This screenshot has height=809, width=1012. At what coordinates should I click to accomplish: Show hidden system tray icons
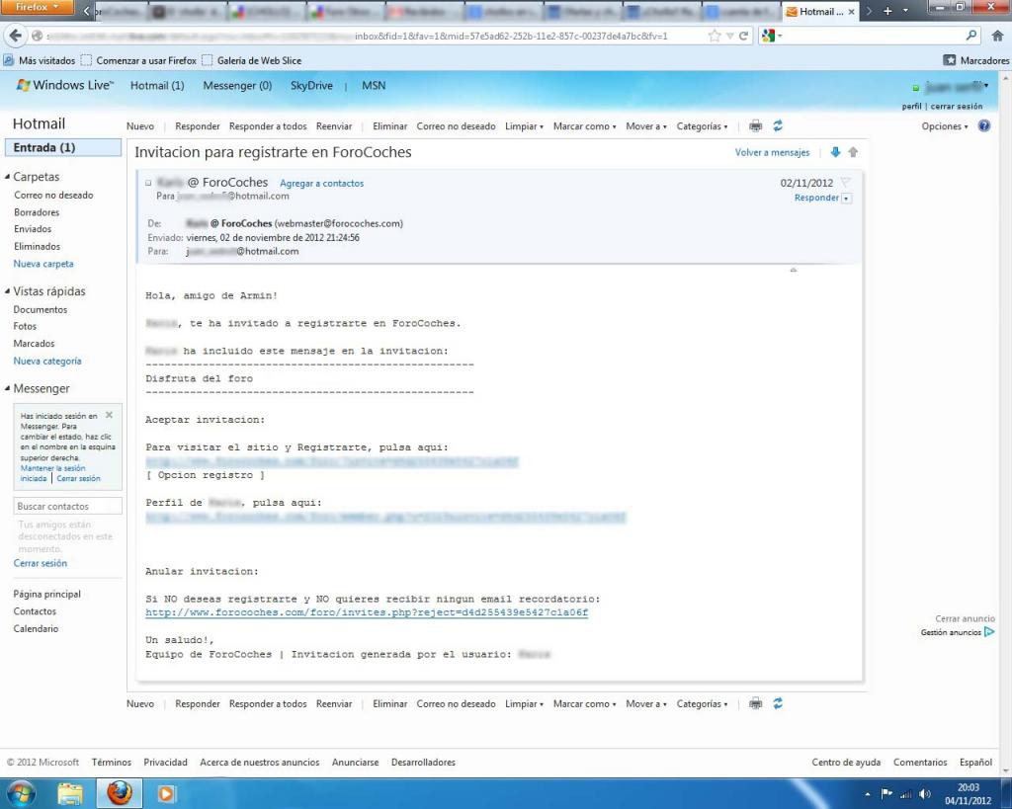tap(868, 794)
